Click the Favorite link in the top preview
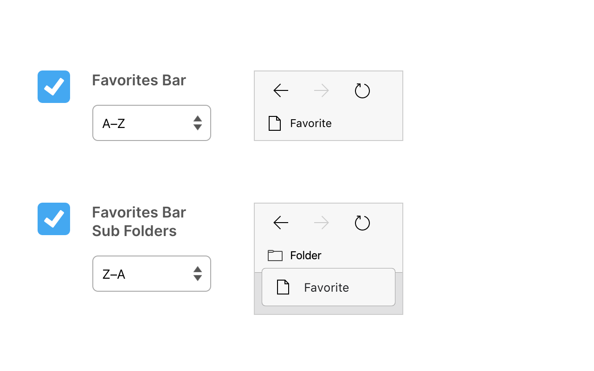This screenshot has width=594, height=371. click(x=311, y=123)
